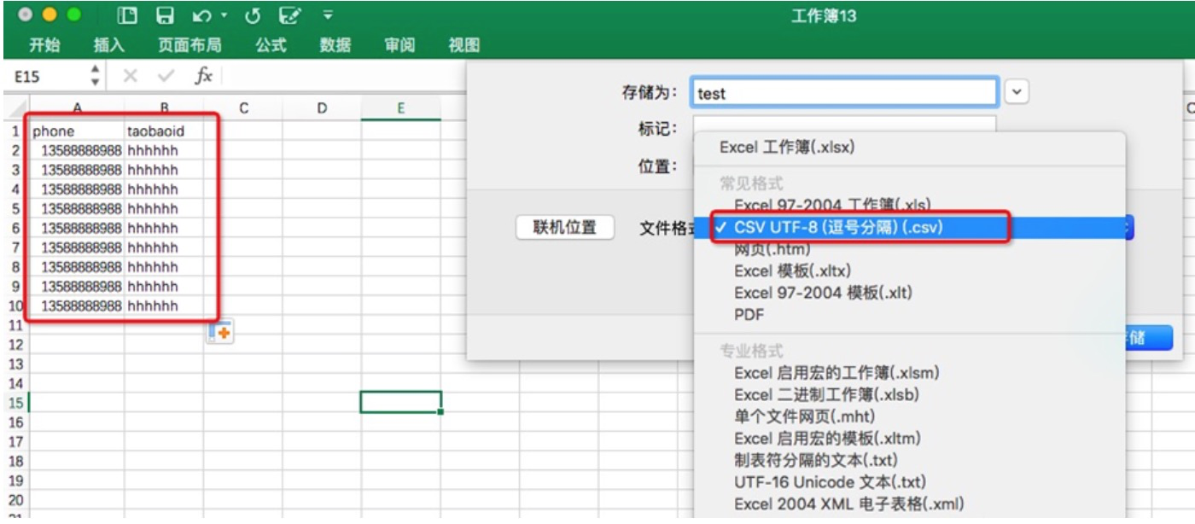Select column A header

77,108
